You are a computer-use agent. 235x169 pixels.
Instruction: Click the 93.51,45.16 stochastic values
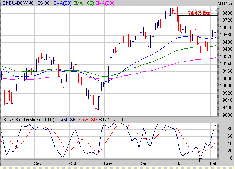[111, 119]
